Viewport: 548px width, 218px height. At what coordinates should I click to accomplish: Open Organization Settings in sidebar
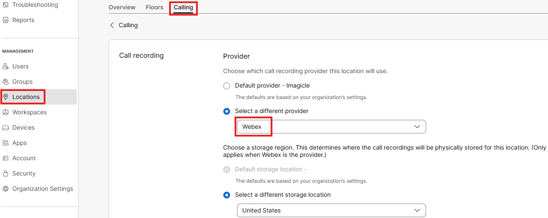(43, 189)
